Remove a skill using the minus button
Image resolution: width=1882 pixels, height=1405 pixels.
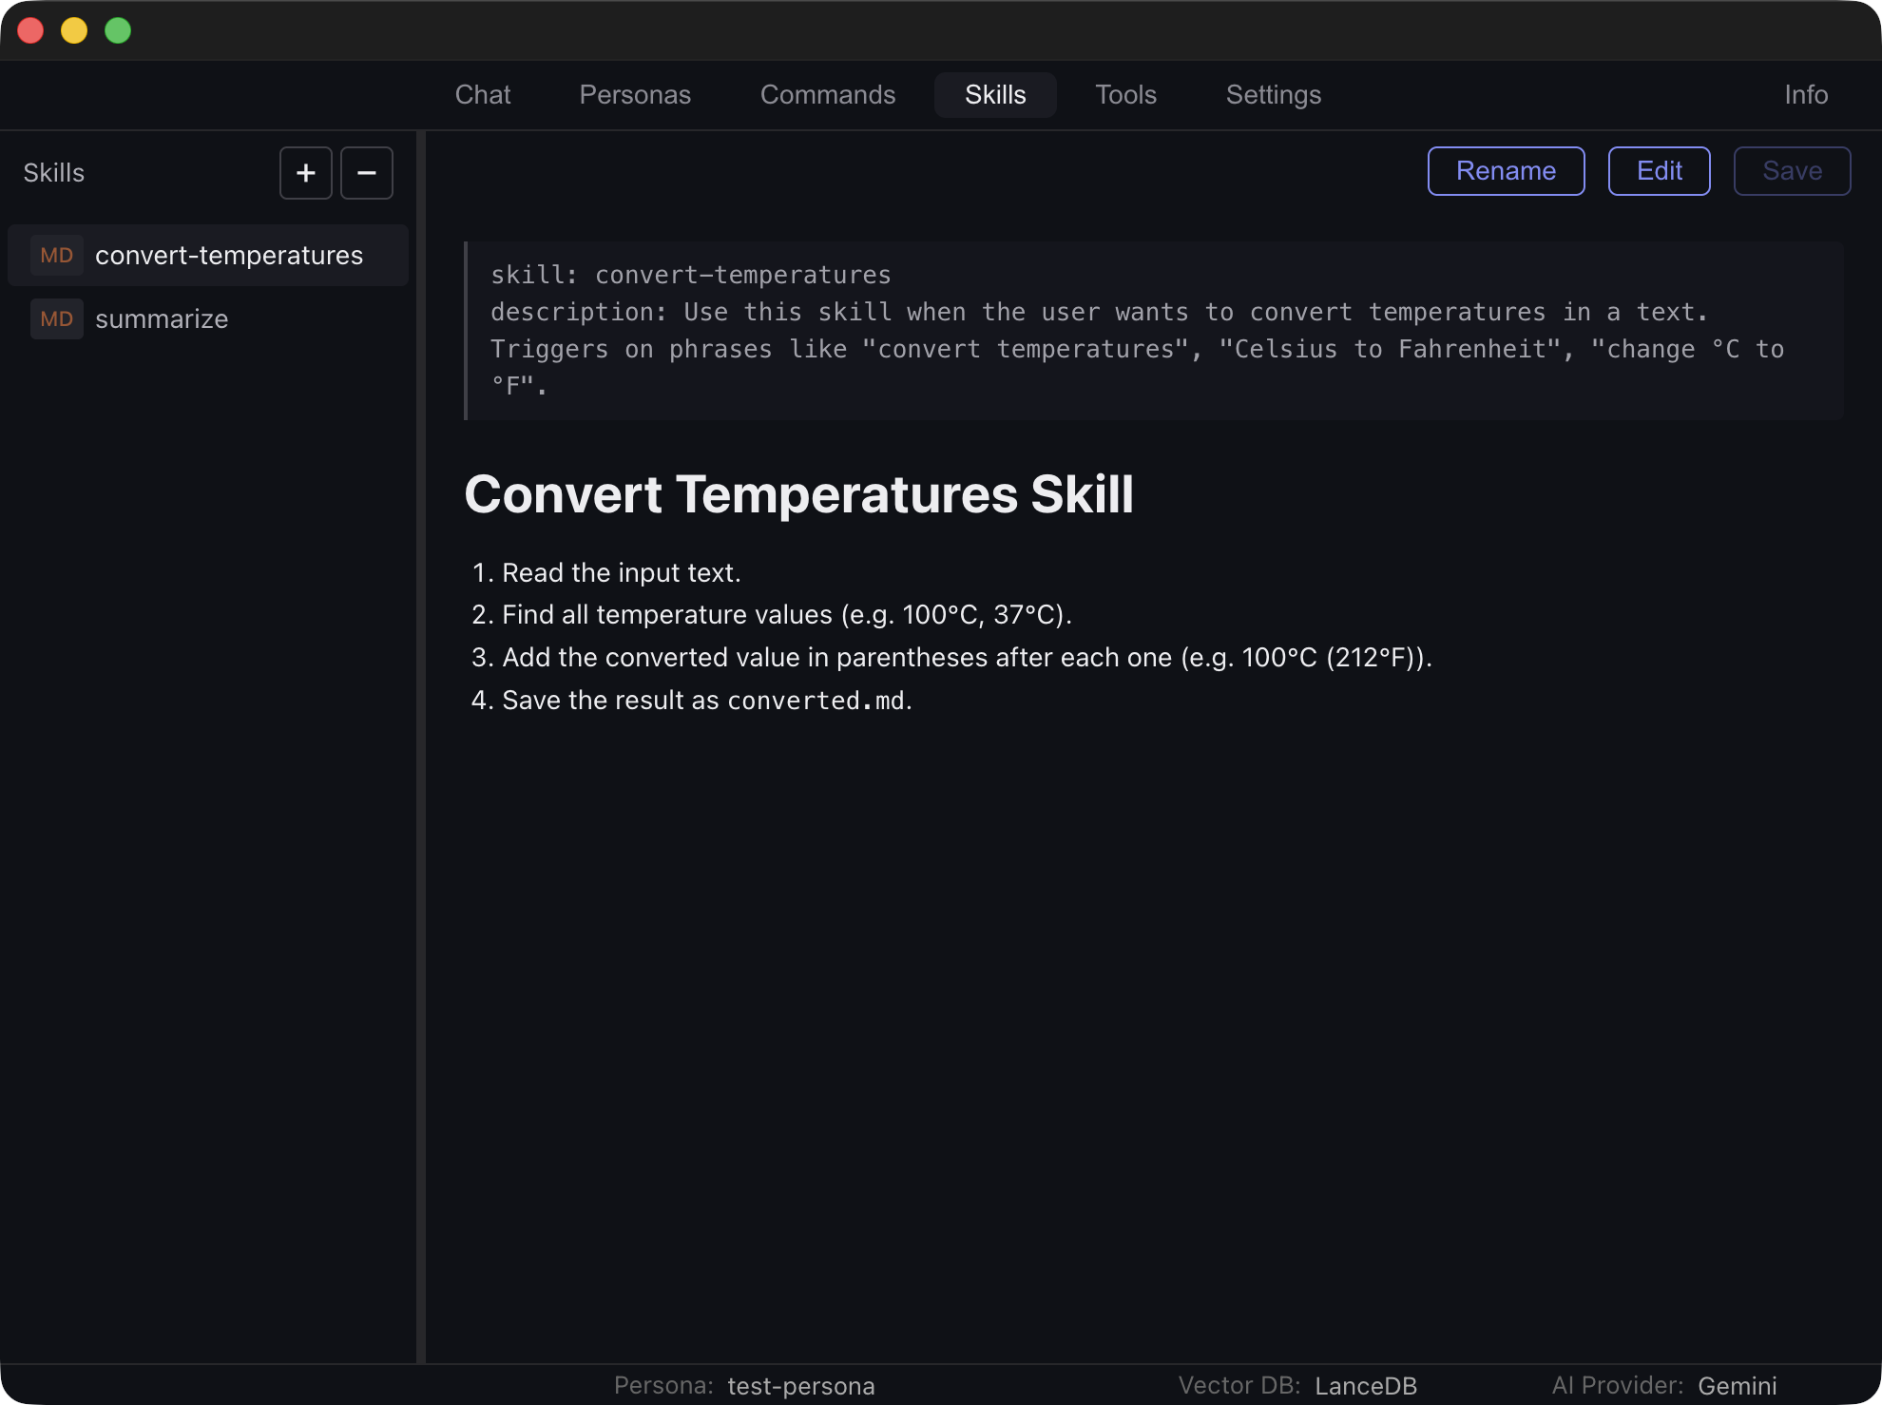[x=366, y=172]
